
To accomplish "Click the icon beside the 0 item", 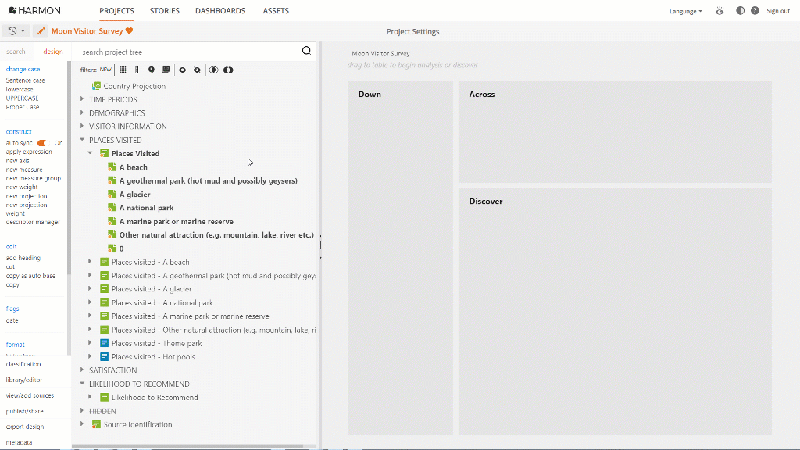I will (x=112, y=248).
